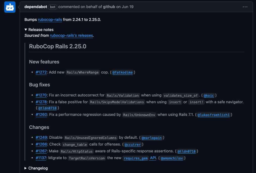The height and width of the screenshot is (173, 256).
Task: Open the requires_gem code link
Action: point(136,158)
